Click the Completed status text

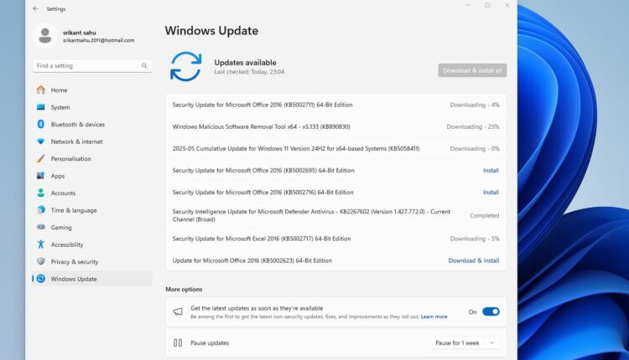[484, 215]
